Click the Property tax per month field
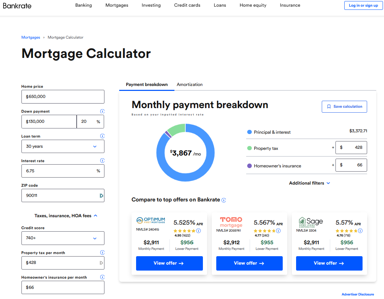The width and height of the screenshot is (384, 299). coord(63,263)
